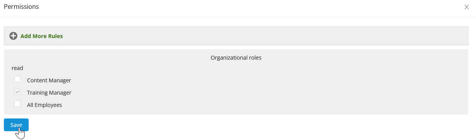Enable the All Employees checkbox

[17, 104]
